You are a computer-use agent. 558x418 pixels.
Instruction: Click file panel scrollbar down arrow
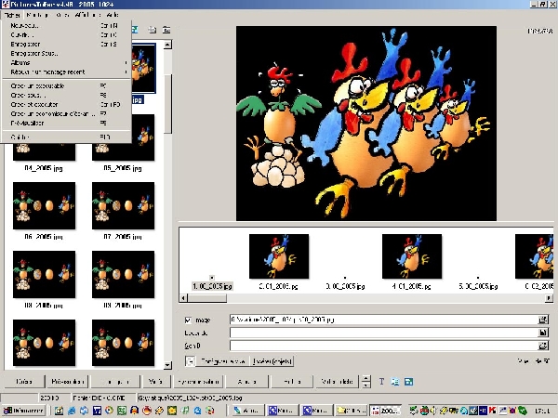(167, 365)
